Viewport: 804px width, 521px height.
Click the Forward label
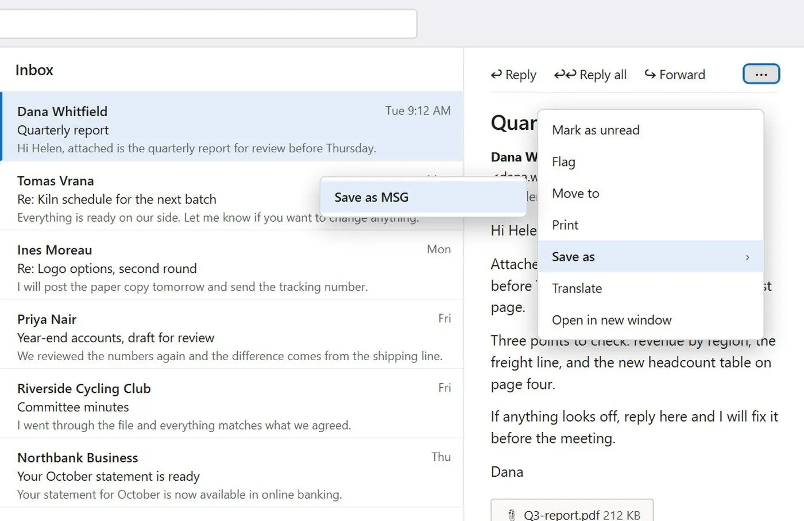click(682, 75)
